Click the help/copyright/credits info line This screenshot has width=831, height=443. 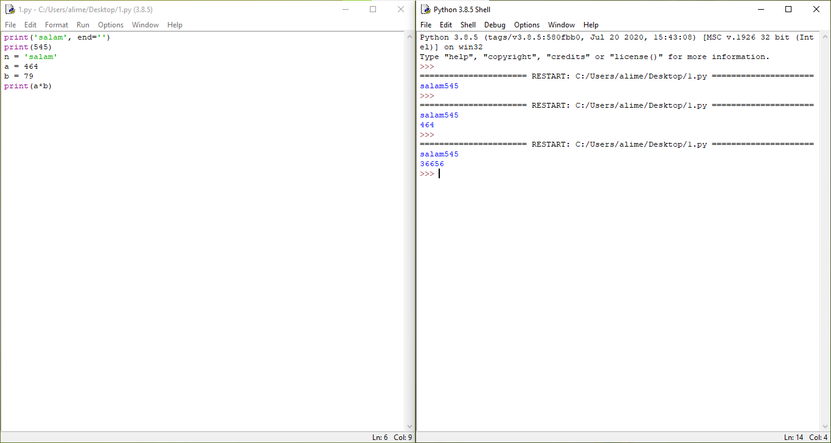click(x=594, y=57)
